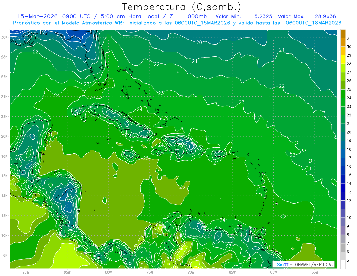Click the contour label 19 on map
357x276 pixels.
[42, 32]
